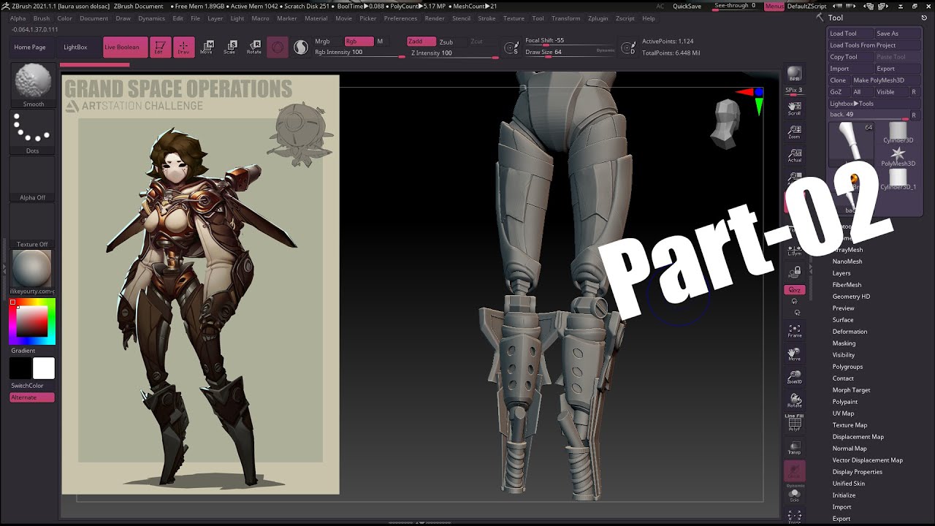Expand the Display Properties subpalette

click(858, 472)
